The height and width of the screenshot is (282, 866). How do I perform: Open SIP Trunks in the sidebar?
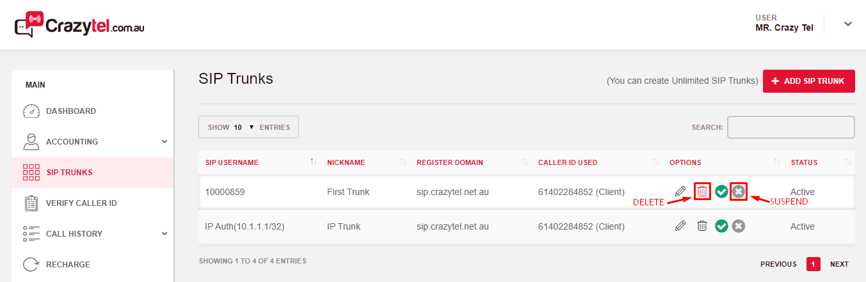tap(69, 173)
